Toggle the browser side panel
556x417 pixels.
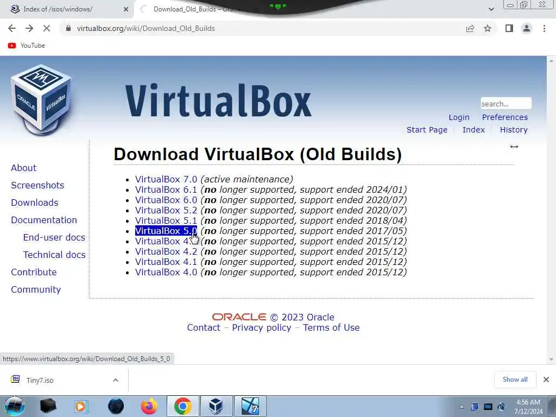[509, 28]
